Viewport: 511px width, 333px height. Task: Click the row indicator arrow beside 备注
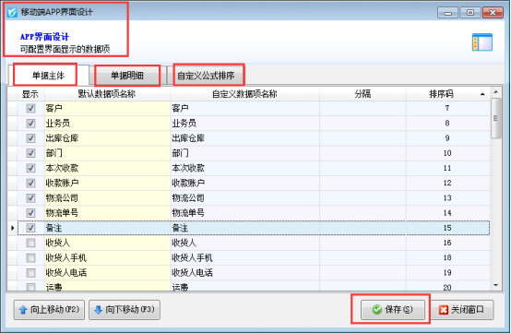12,228
